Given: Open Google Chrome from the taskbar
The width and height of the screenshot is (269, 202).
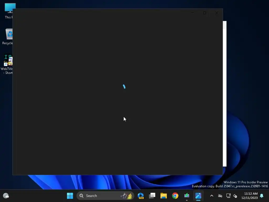Looking at the screenshot, I should tap(175, 196).
